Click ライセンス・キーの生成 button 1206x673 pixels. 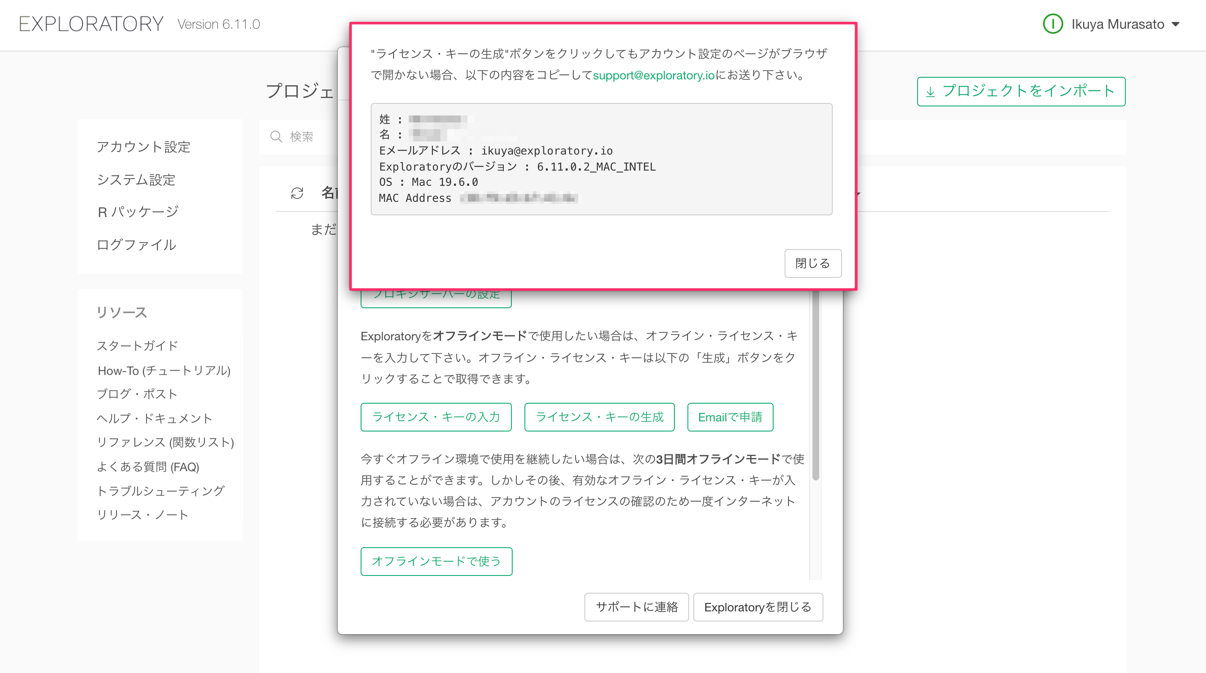[599, 417]
